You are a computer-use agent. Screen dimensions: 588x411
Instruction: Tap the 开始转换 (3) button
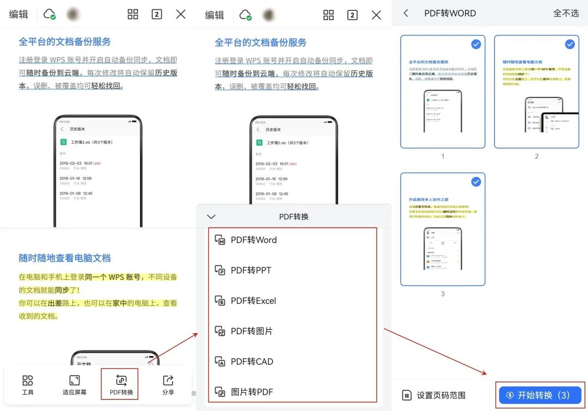tap(540, 395)
